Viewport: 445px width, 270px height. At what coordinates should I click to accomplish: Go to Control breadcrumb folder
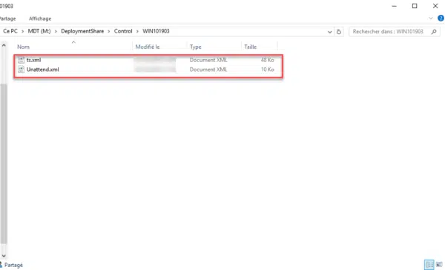123,31
